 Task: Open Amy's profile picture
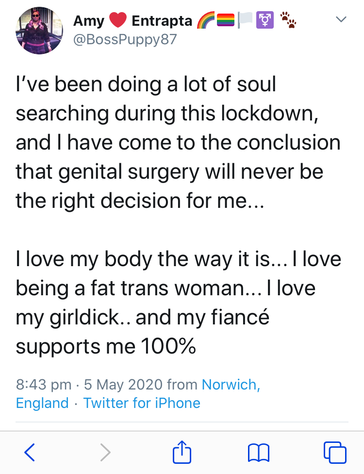point(39,31)
